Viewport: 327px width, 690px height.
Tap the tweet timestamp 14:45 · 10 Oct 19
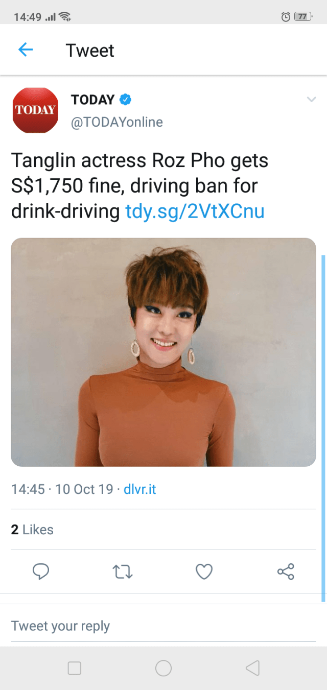[x=62, y=489]
